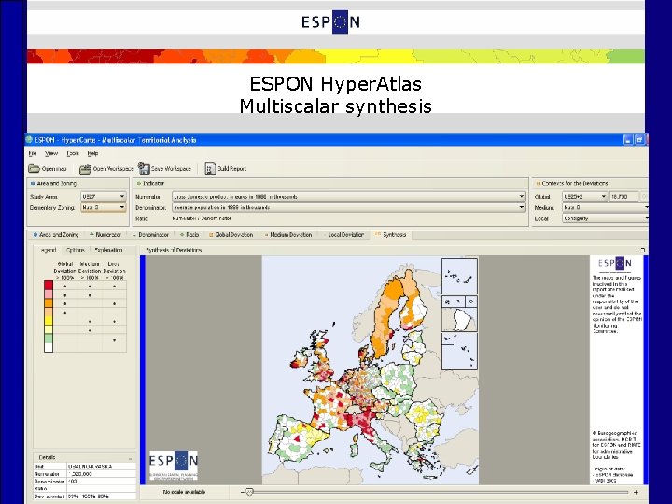The width and height of the screenshot is (672, 504).
Task: Switch to the Numerator tab
Action: 105,235
